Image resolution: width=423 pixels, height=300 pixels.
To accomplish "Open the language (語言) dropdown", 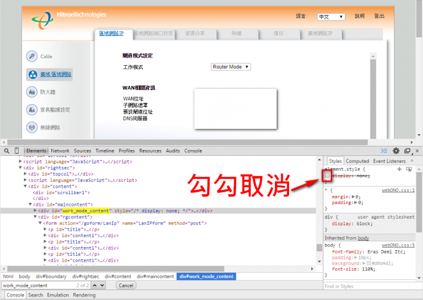I will [x=331, y=16].
